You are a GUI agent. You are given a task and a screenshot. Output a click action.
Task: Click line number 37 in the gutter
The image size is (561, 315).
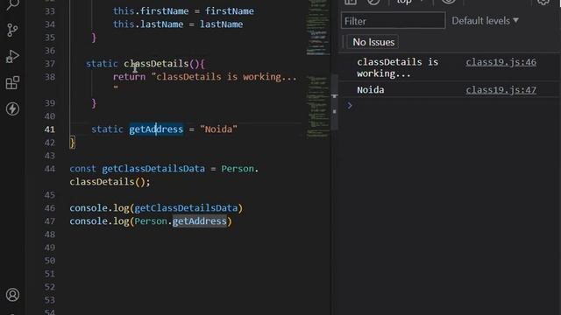[x=50, y=64]
